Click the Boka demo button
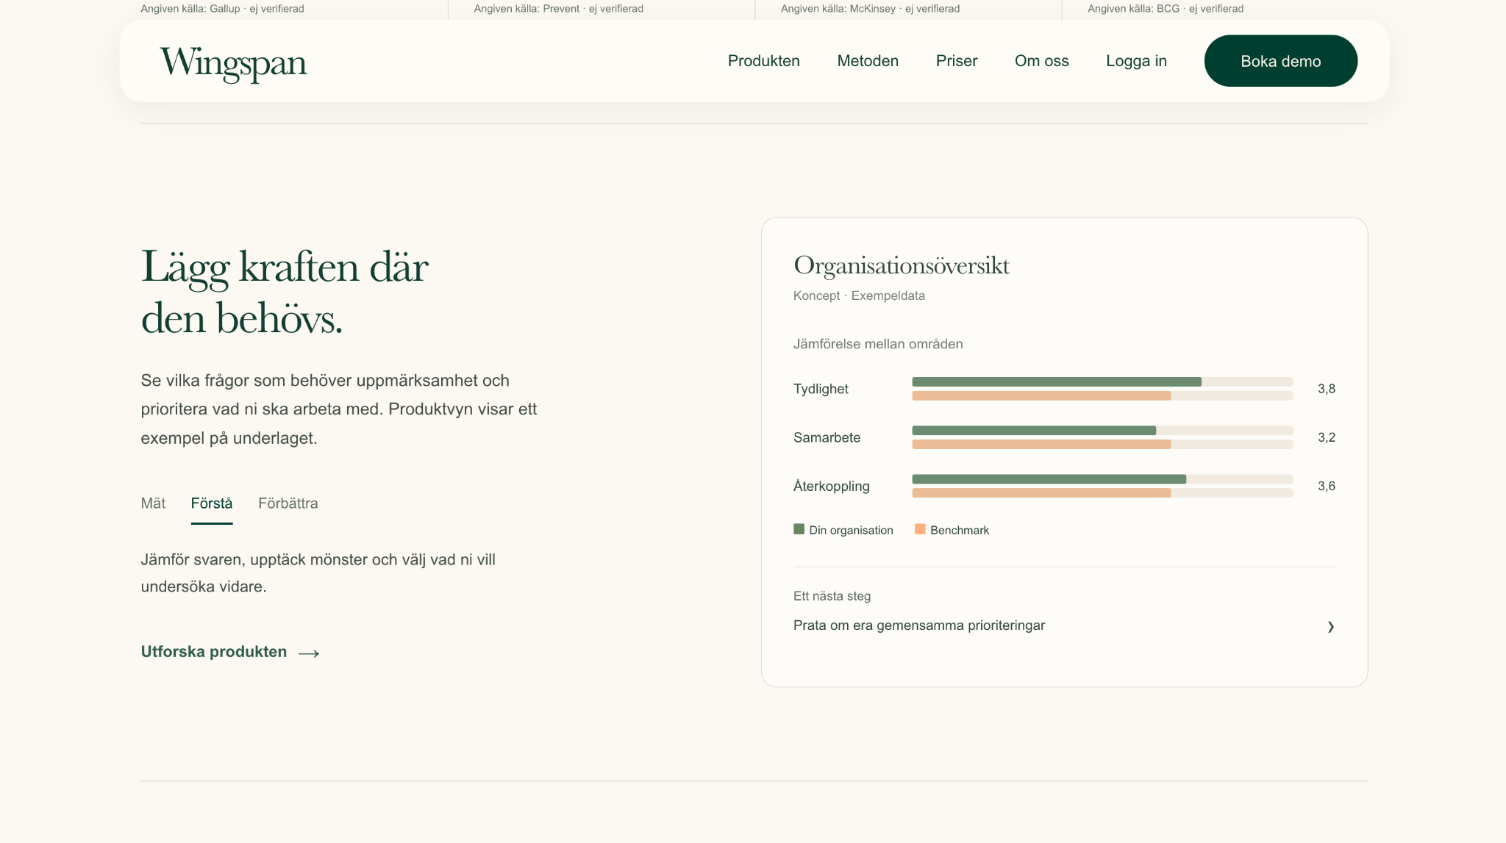The width and height of the screenshot is (1506, 843). coord(1280,61)
